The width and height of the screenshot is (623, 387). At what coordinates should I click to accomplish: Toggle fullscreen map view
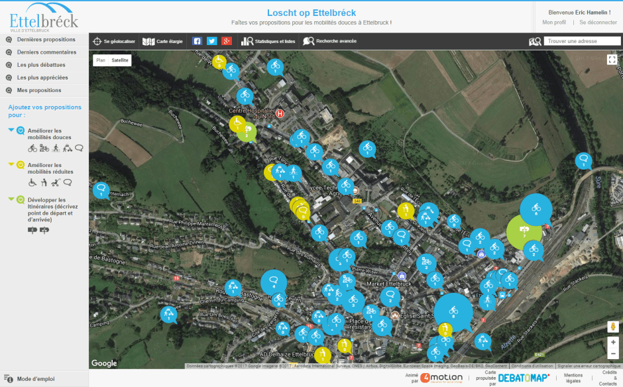tap(612, 60)
